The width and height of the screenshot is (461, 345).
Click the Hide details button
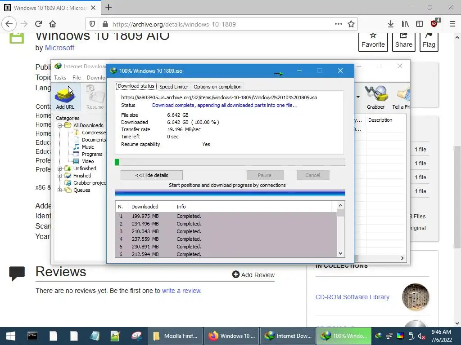click(151, 175)
